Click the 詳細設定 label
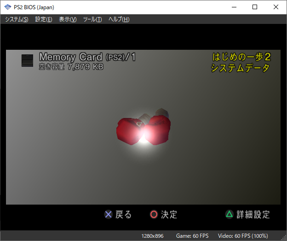Image resolution: width=287 pixels, height=241 pixels. [253, 214]
